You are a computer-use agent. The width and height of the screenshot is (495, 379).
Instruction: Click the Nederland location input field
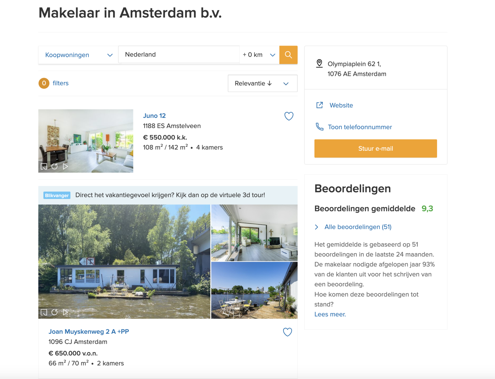(179, 54)
